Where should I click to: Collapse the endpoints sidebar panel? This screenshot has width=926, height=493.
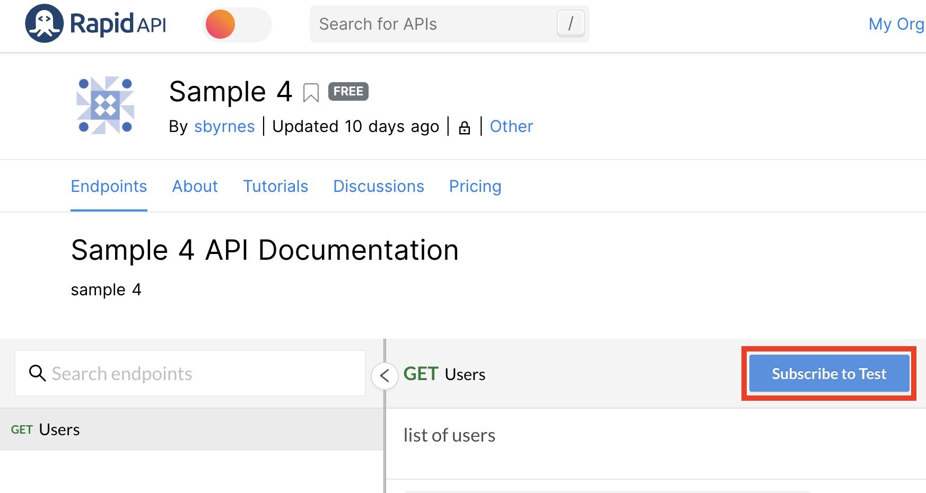385,376
